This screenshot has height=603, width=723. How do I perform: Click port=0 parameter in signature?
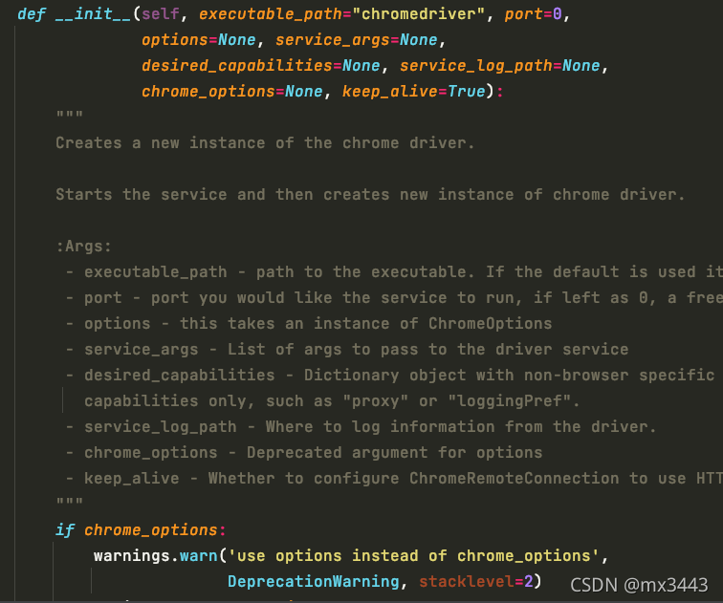point(533,14)
